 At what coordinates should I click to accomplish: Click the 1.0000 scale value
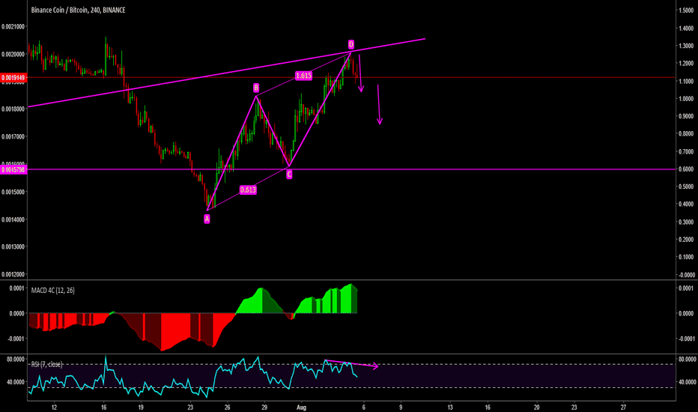[686, 99]
